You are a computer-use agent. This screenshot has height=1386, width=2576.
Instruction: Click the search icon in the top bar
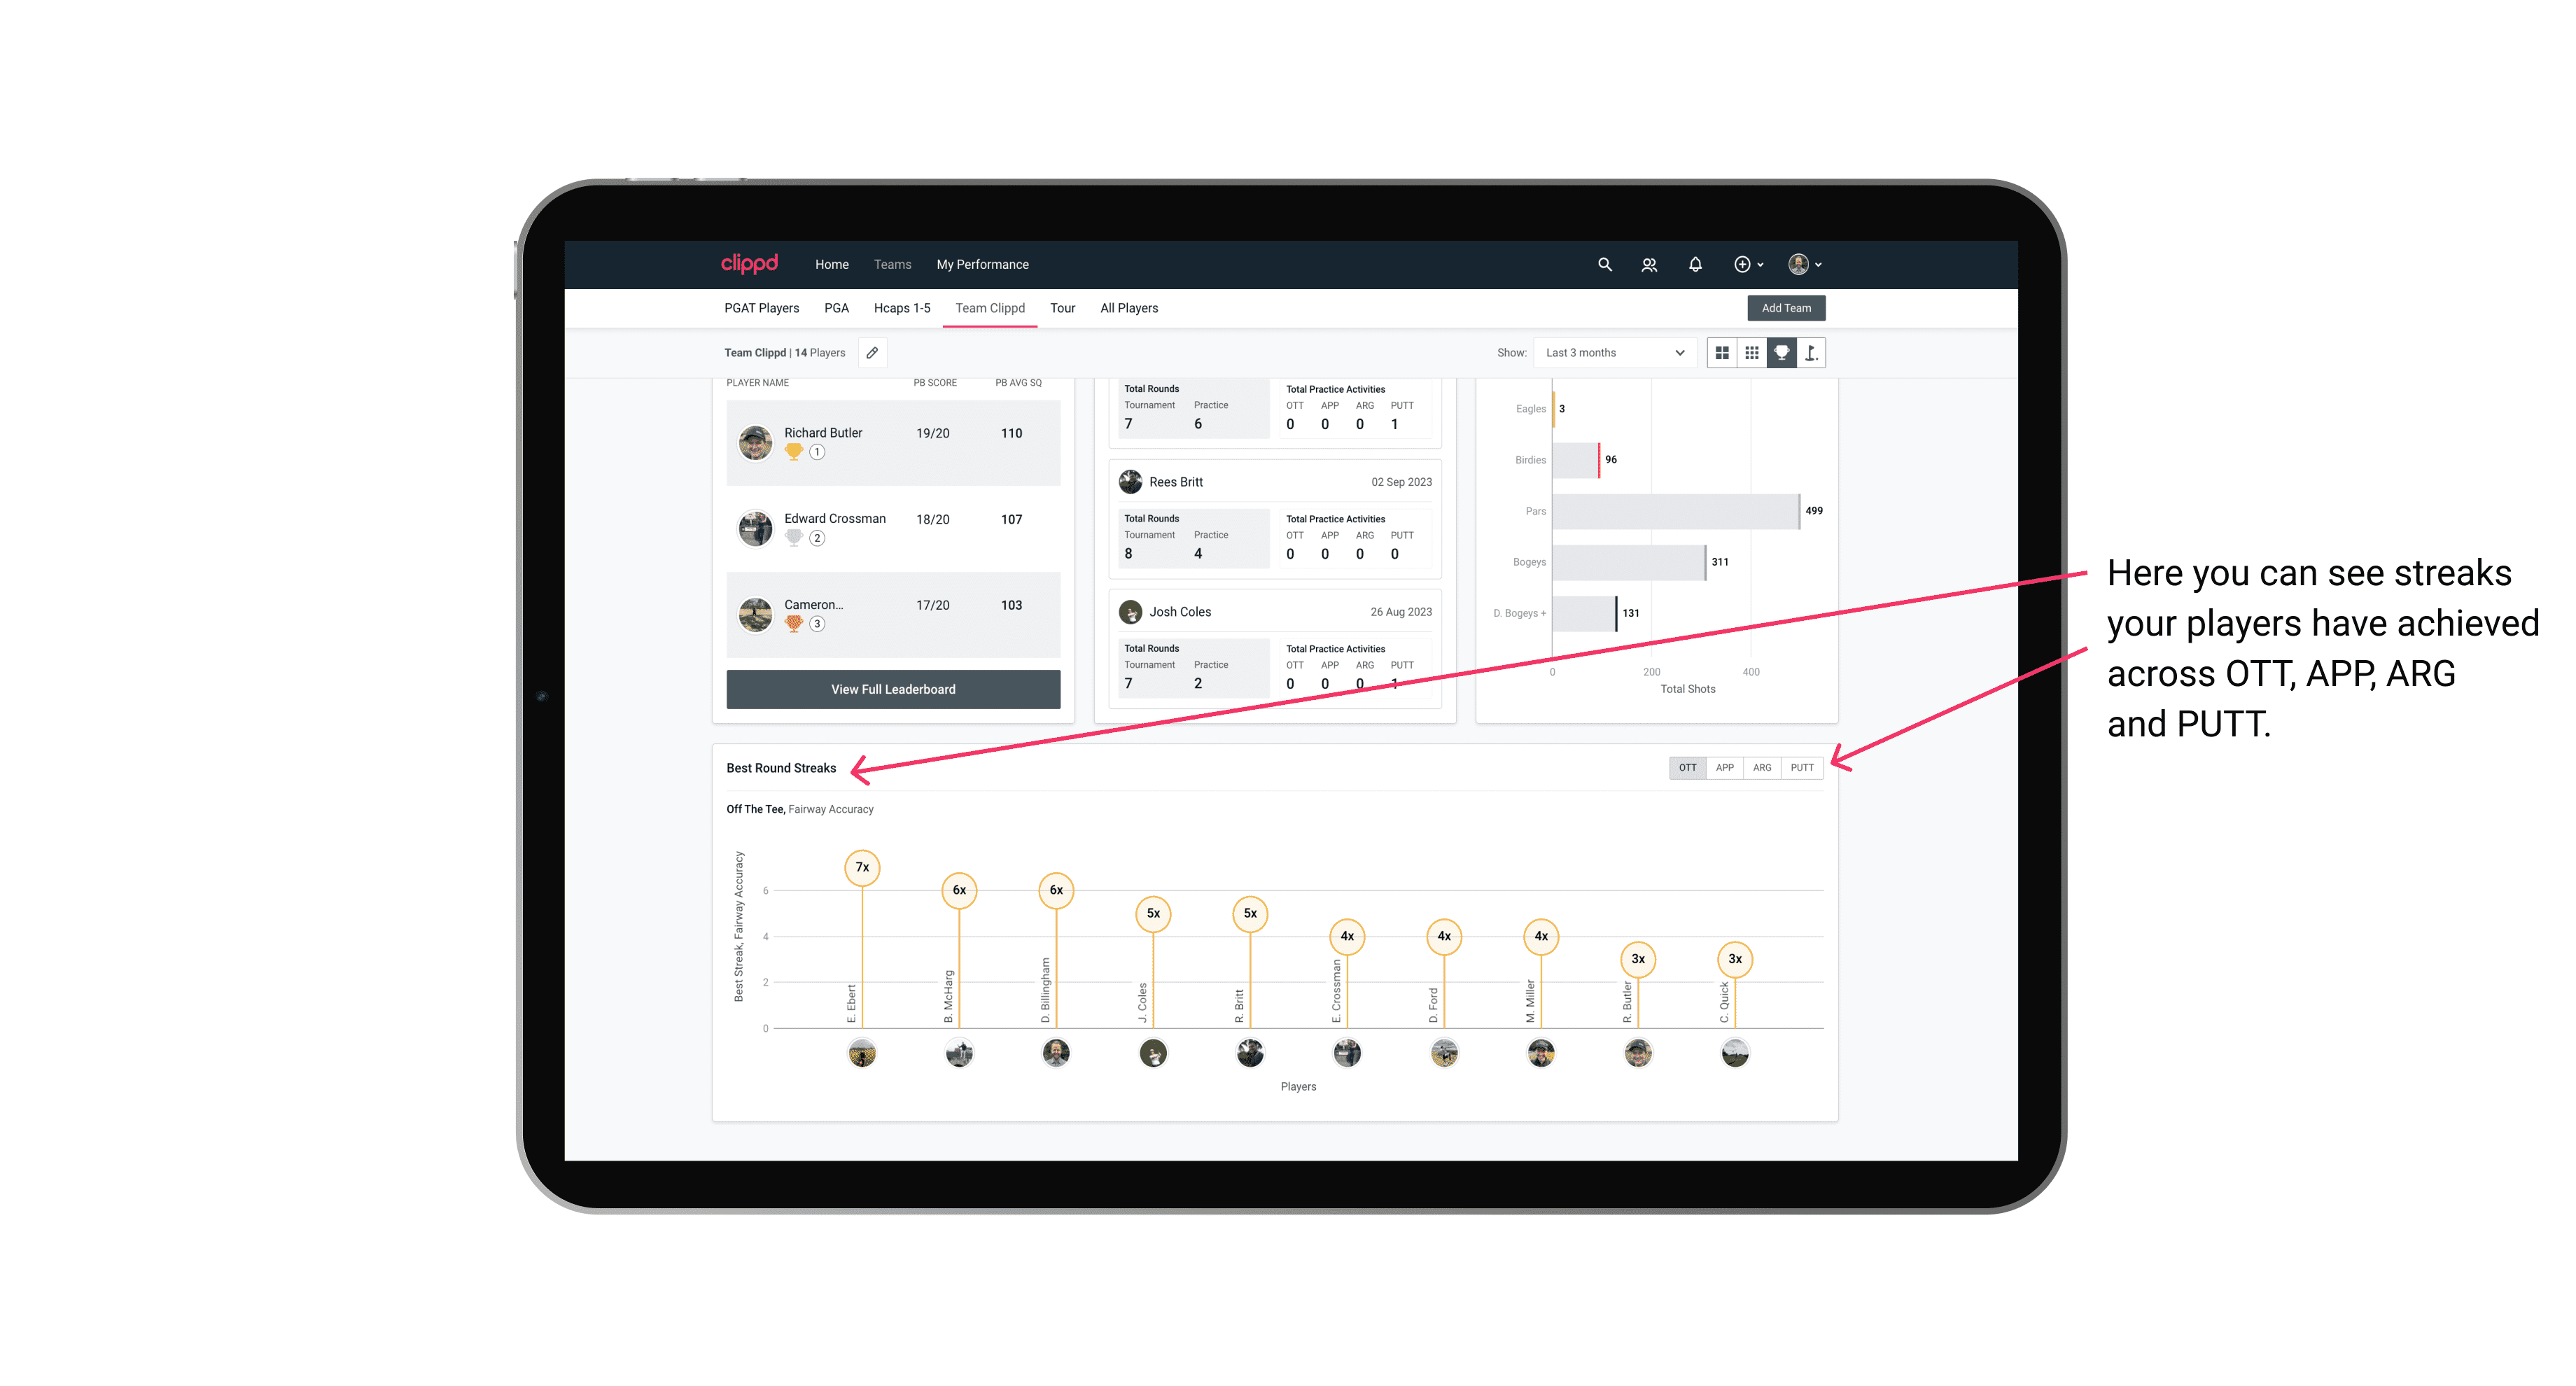click(1604, 265)
